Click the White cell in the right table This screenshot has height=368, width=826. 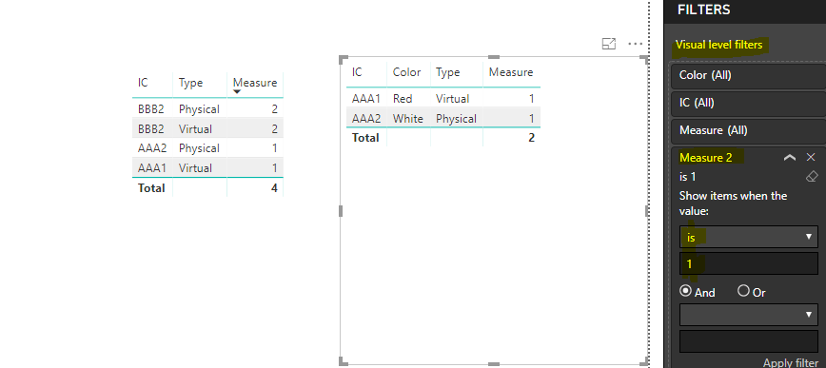click(407, 119)
